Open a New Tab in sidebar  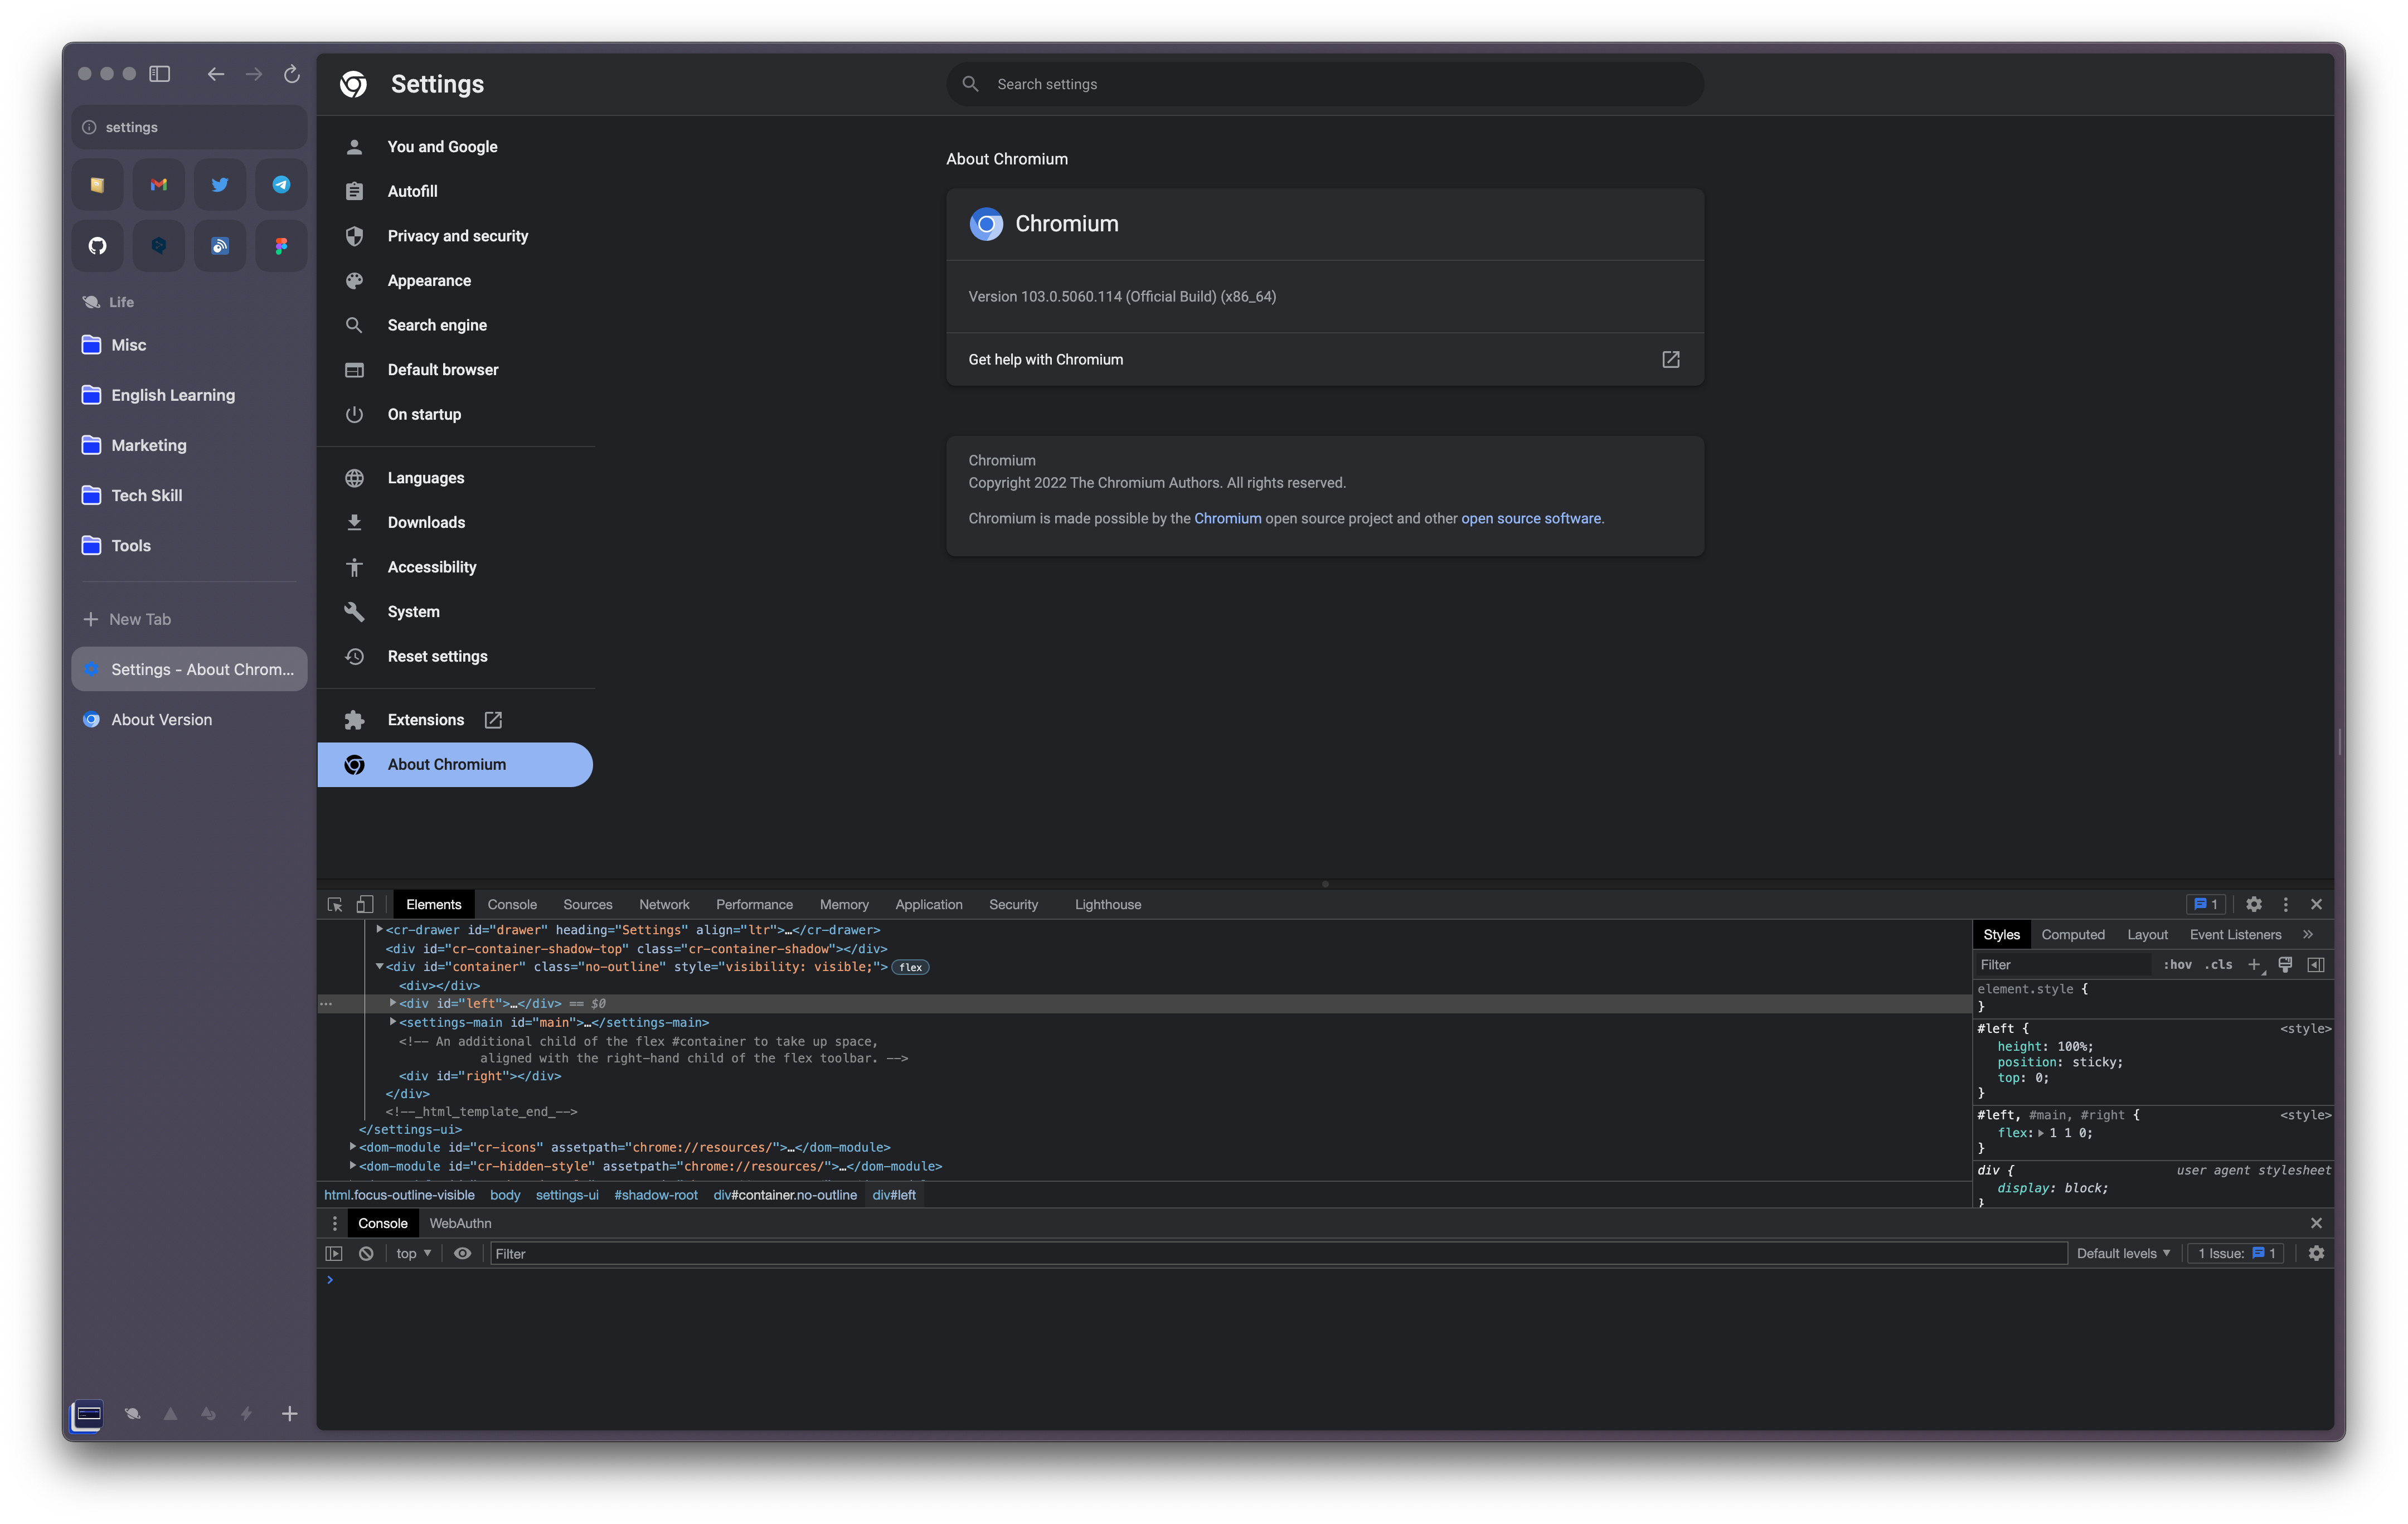coord(189,619)
